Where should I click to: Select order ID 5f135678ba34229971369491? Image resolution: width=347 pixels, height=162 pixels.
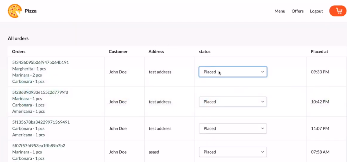[41, 122]
